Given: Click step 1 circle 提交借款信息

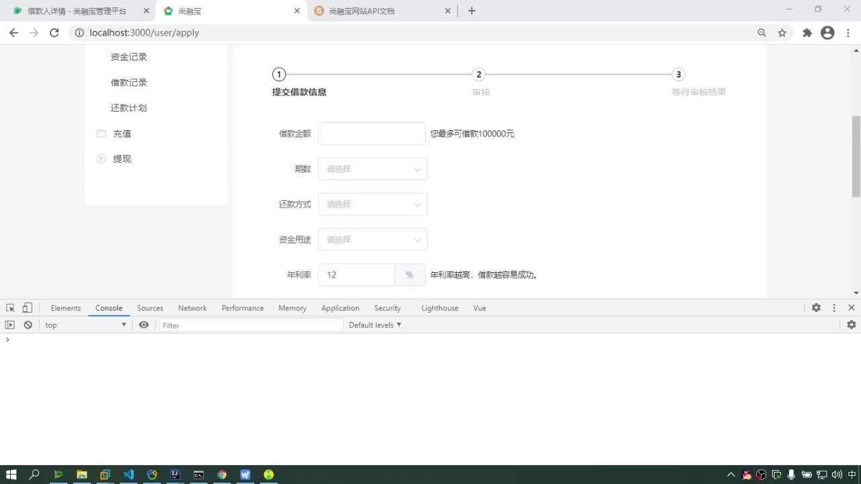Looking at the screenshot, I should pos(278,75).
